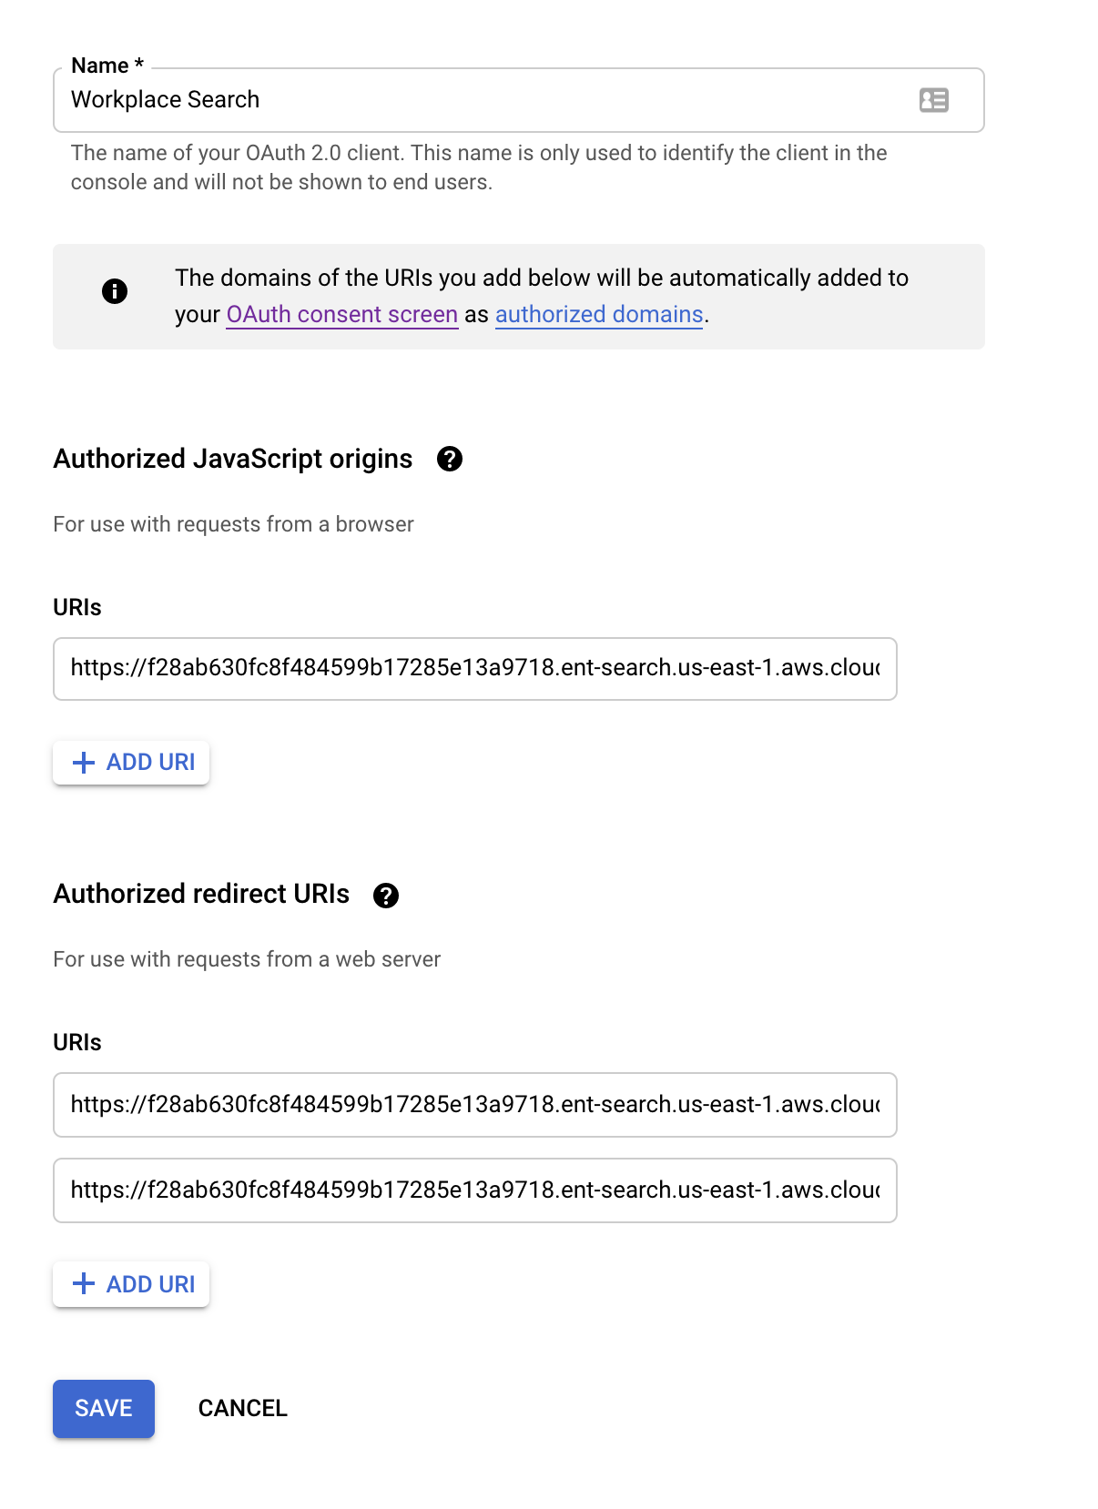
Task: Follow the authorized domains link
Action: coord(599,315)
